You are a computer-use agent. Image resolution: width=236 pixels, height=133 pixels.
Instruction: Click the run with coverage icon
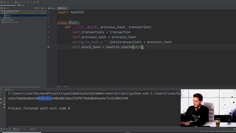click(x=31, y=2)
